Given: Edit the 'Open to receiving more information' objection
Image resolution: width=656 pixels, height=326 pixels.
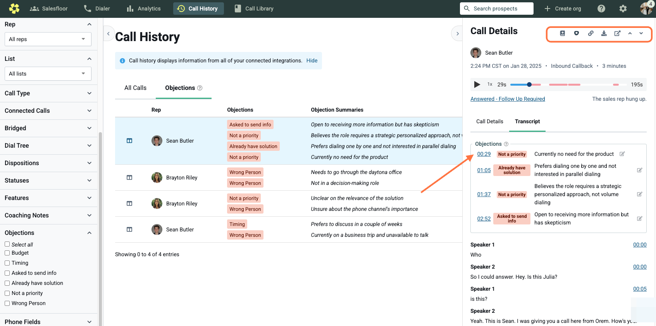Looking at the screenshot, I should 639,219.
